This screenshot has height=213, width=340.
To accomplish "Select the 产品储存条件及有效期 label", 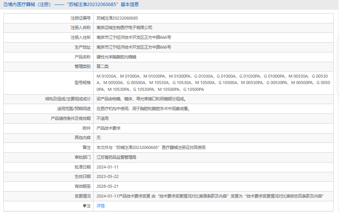I will 71,118.
